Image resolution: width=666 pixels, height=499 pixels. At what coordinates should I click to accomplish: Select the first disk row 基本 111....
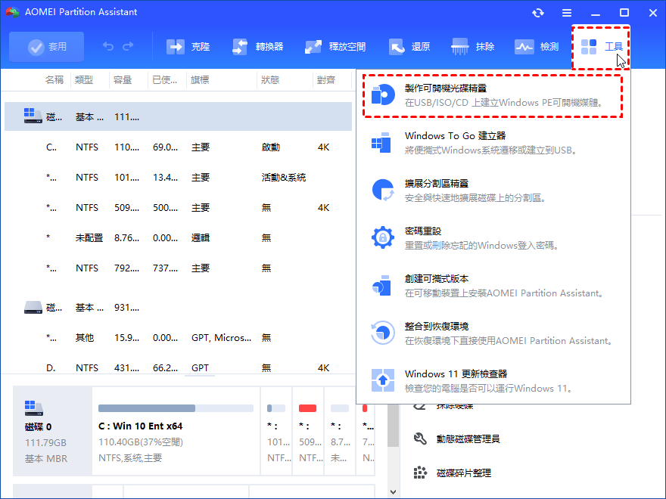[x=178, y=116]
